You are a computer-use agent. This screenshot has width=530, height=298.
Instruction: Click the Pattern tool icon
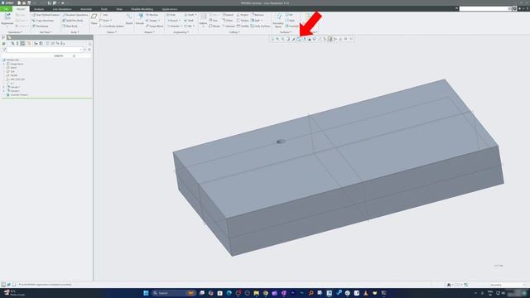click(x=203, y=19)
